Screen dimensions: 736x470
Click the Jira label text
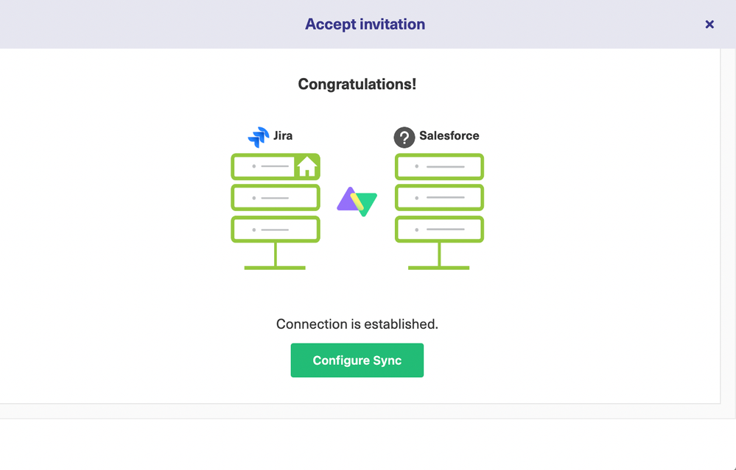pos(283,136)
